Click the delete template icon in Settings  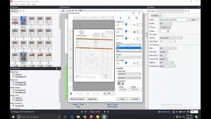(x=189, y=11)
